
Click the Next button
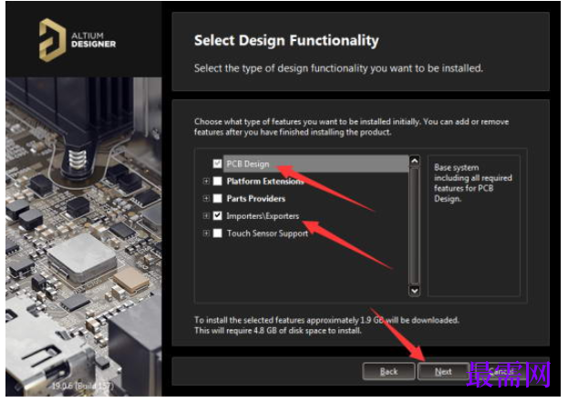443,371
